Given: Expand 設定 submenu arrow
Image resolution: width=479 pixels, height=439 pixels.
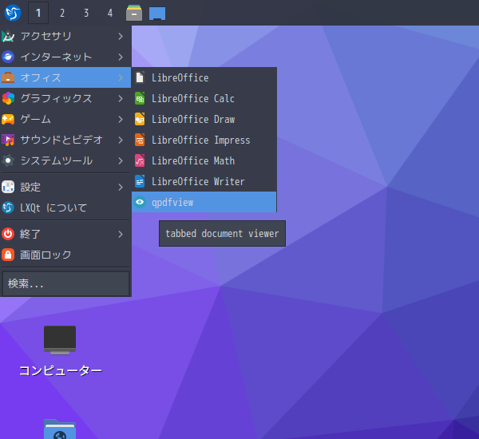Looking at the screenshot, I should click(x=121, y=188).
